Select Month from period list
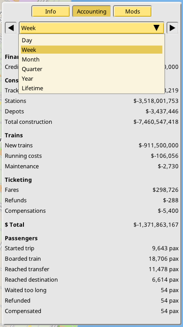The width and height of the screenshot is (183, 327). click(91, 59)
